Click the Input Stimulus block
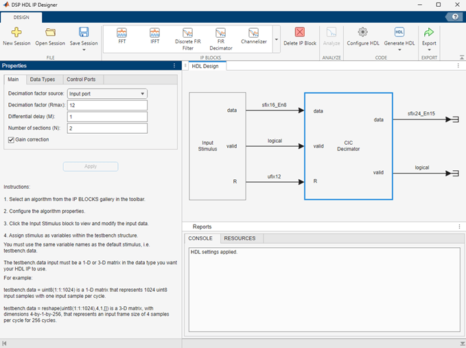 [x=208, y=146]
